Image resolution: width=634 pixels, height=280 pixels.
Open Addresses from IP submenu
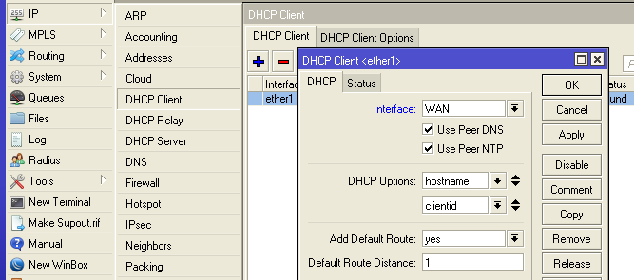(179, 57)
